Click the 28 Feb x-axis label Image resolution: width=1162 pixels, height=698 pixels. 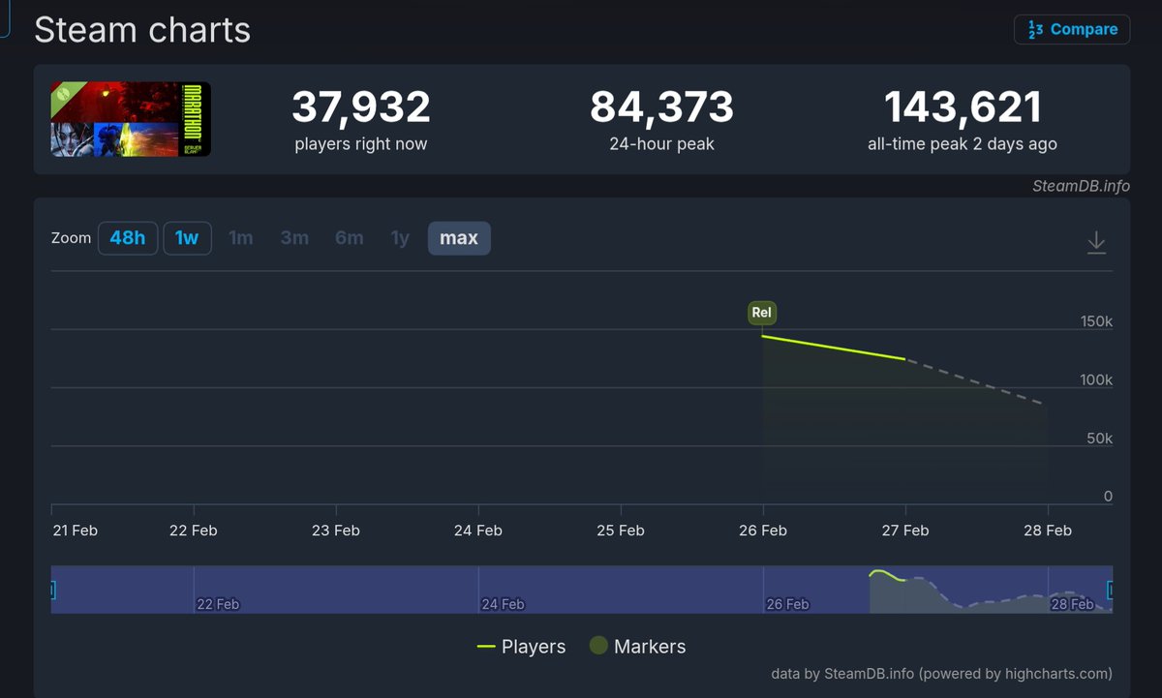point(1047,531)
